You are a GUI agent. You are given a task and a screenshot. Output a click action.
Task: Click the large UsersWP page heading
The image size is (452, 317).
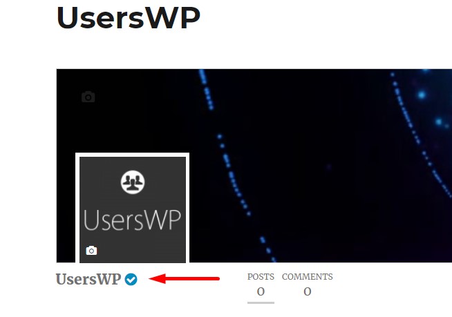point(129,18)
